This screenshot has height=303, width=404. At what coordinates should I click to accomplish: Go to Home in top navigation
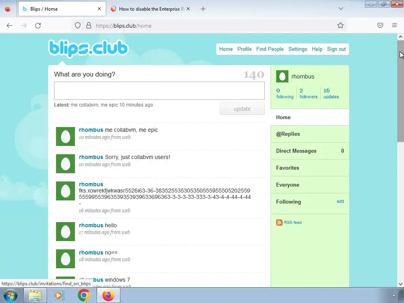coord(226,49)
